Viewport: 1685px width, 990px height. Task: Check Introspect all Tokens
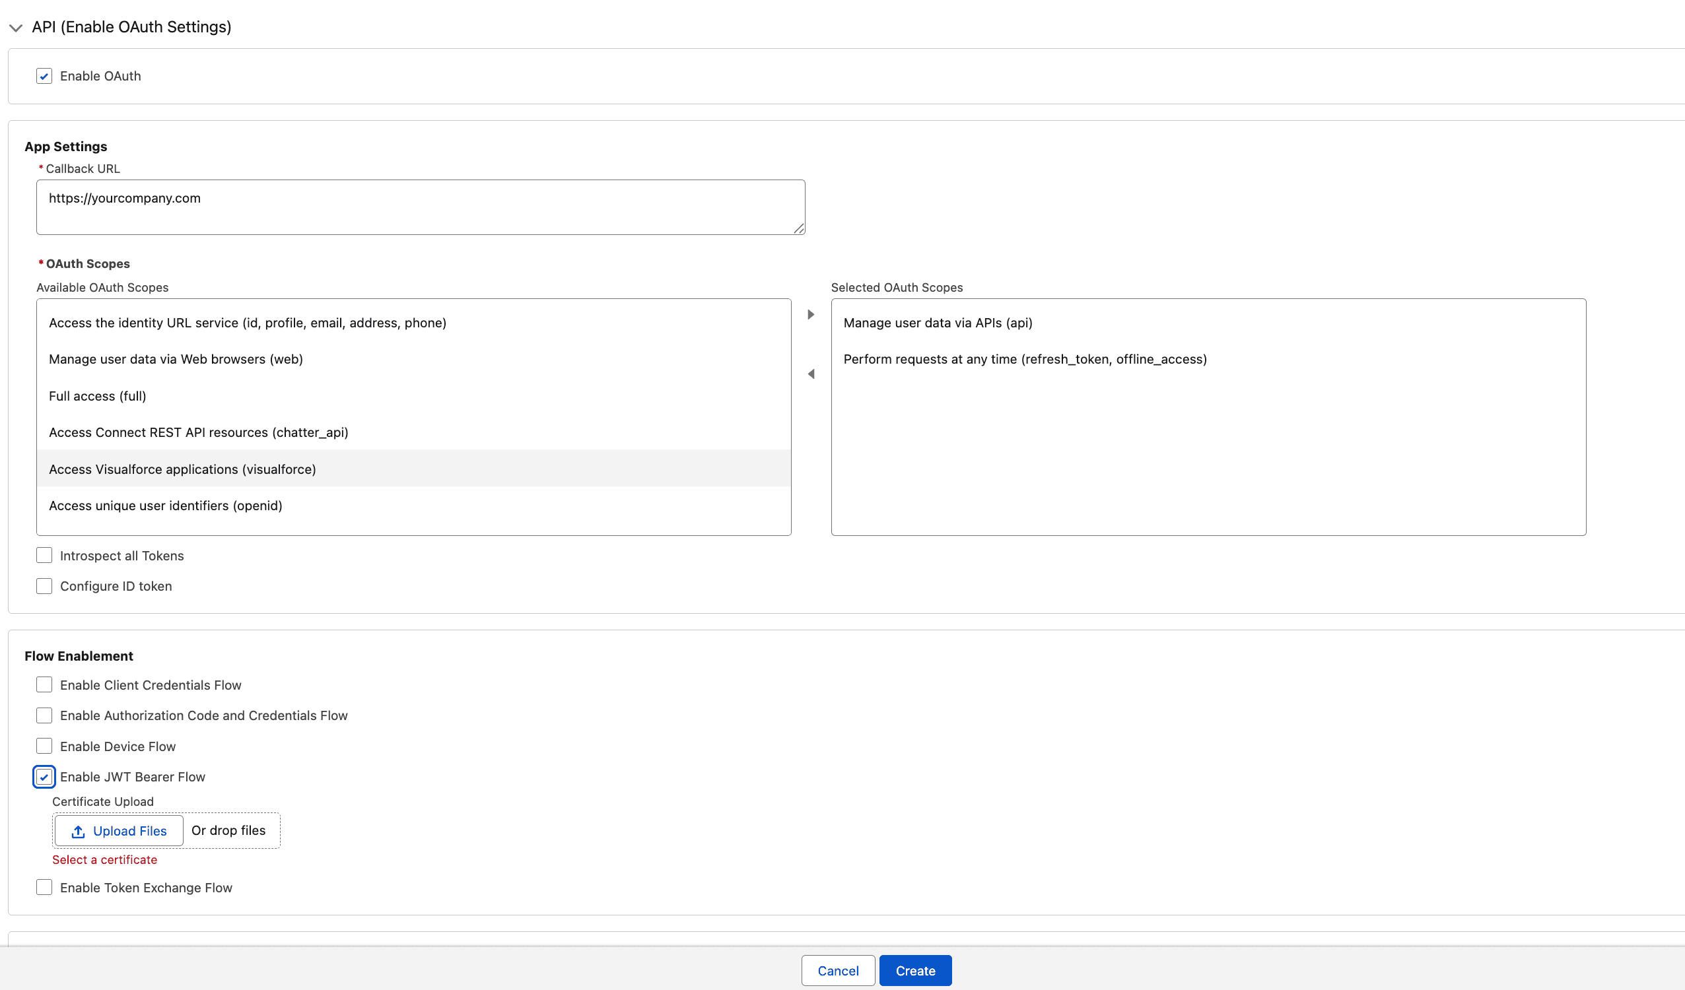point(44,555)
